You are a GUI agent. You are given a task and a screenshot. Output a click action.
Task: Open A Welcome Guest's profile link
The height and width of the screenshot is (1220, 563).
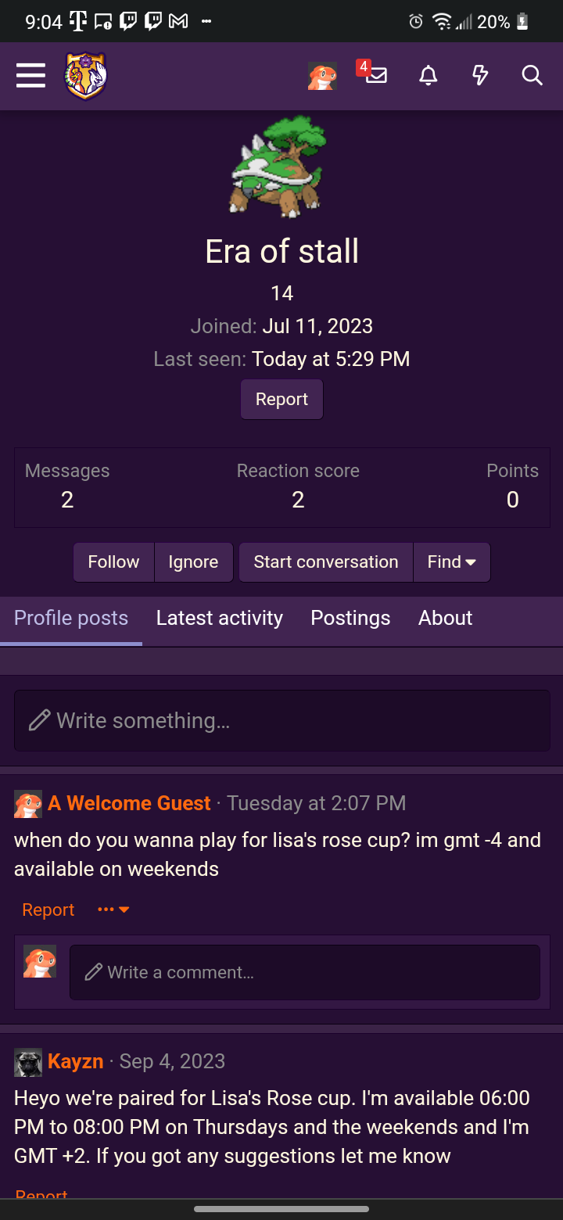(x=129, y=803)
